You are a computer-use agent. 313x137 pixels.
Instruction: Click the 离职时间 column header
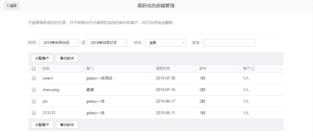[163, 68]
